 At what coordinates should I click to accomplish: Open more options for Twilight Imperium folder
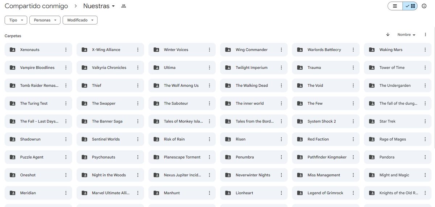pos(281,68)
